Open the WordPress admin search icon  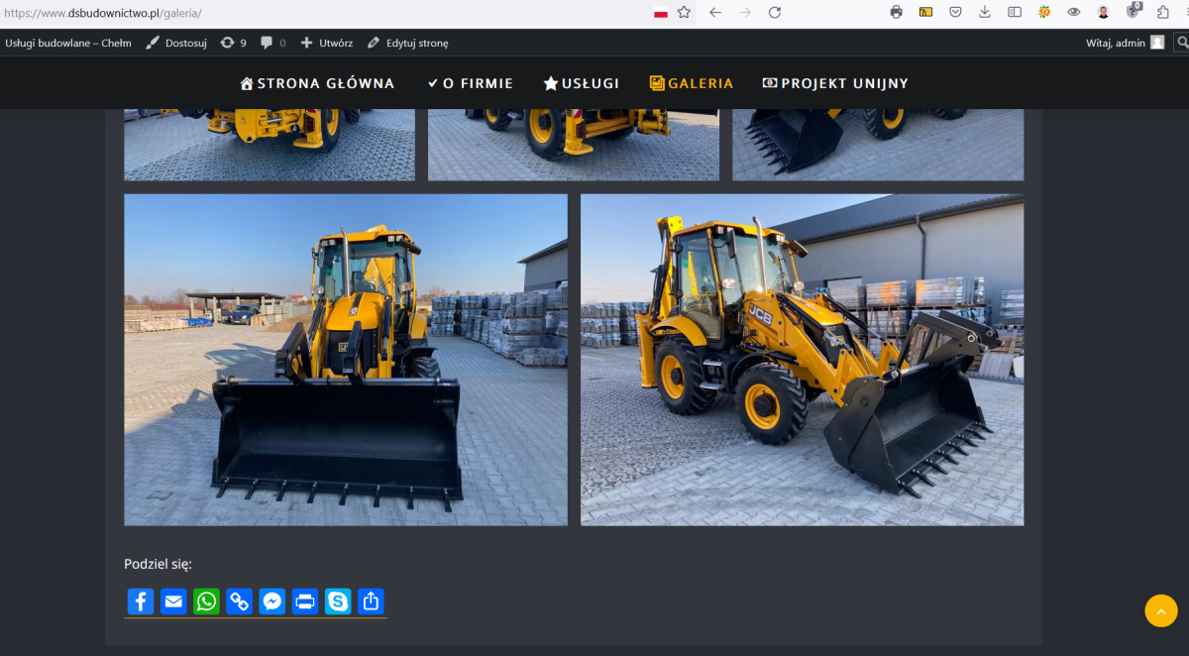pyautogui.click(x=1181, y=43)
